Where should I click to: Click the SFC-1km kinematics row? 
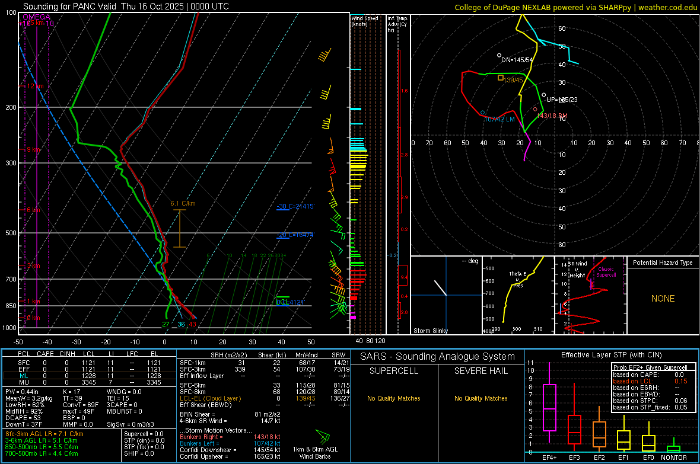tap(265, 363)
